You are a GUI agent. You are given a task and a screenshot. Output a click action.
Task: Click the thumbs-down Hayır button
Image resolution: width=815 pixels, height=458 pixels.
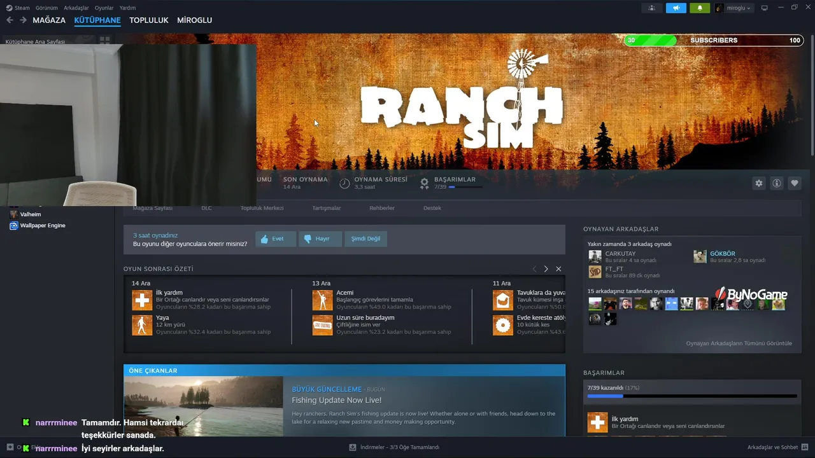coord(320,239)
